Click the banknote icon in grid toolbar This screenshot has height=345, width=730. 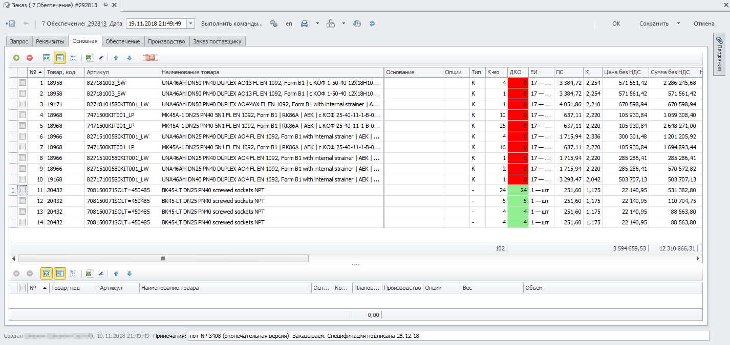(151, 58)
